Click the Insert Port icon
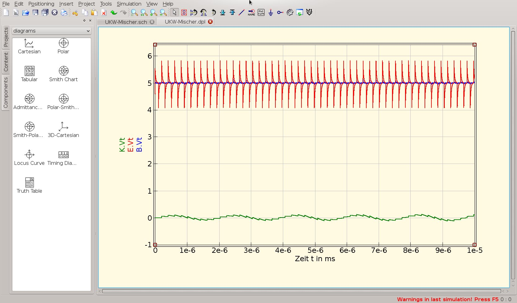The image size is (517, 303). coord(280,12)
